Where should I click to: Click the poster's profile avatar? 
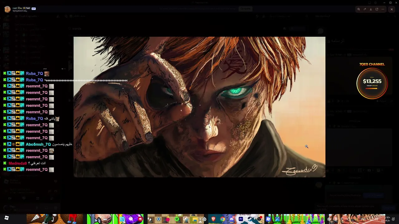tap(7, 9)
